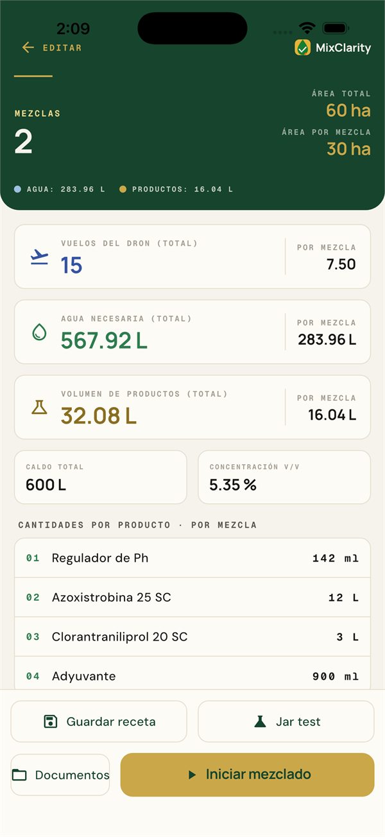Tap the Caldo total 600 L card
The width and height of the screenshot is (385, 837).
[x=100, y=477]
